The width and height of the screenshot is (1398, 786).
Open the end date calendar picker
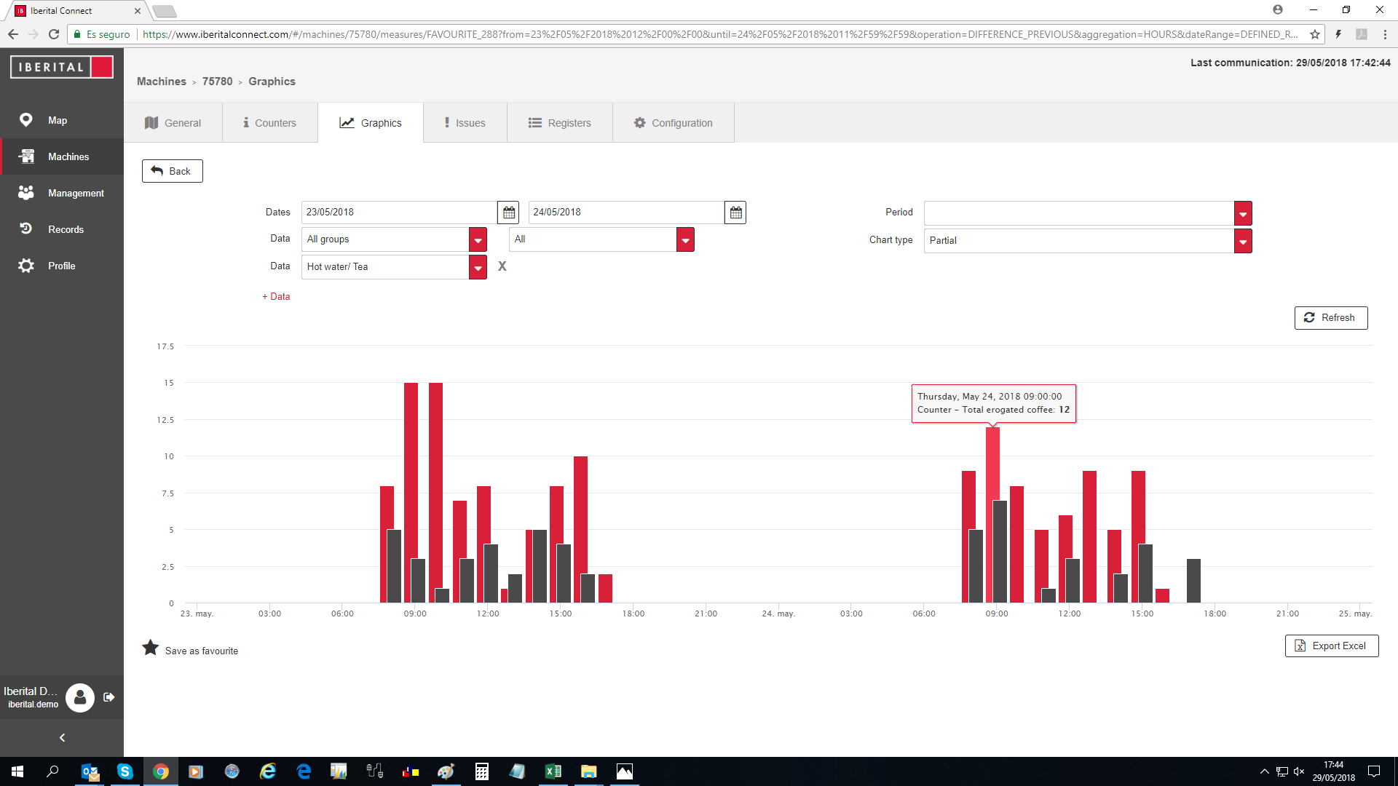click(735, 213)
